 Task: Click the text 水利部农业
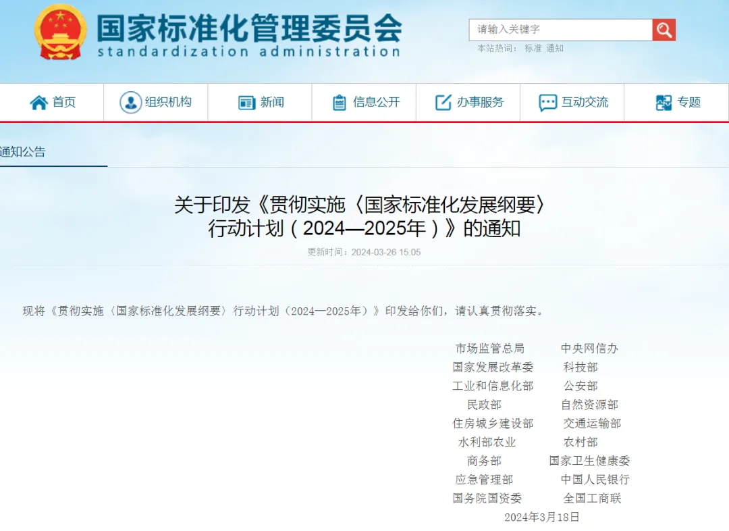tap(487, 442)
